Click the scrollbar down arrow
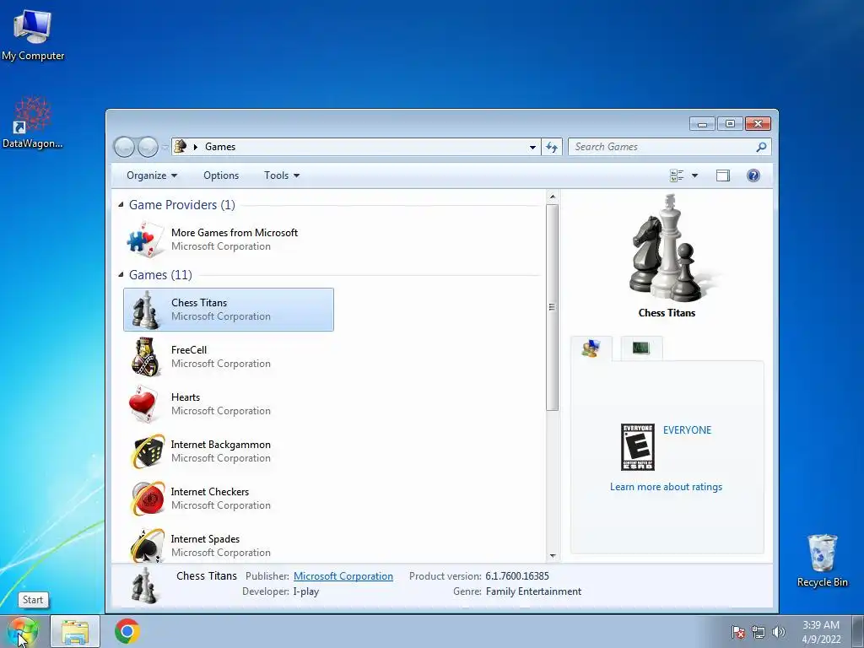 552,556
